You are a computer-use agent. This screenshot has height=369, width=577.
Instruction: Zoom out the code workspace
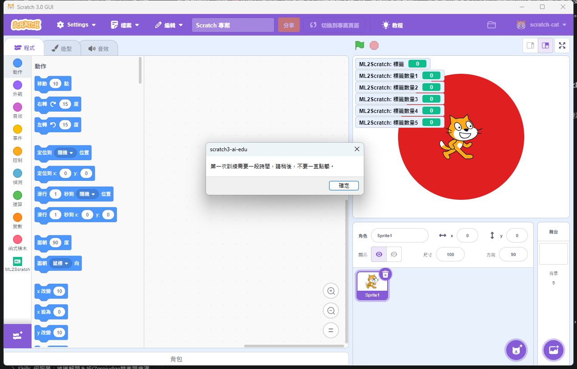331,310
